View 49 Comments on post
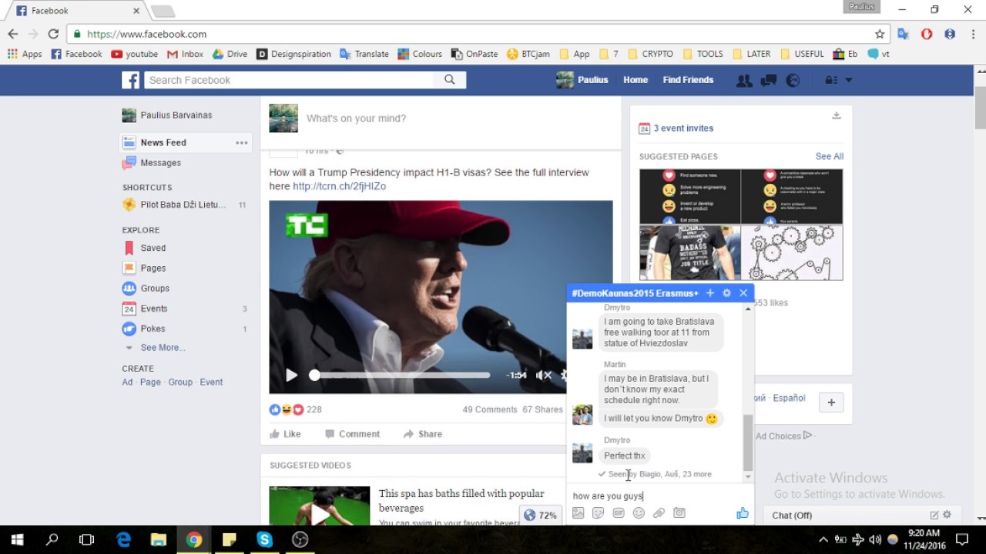This screenshot has width=986, height=554. pos(490,409)
